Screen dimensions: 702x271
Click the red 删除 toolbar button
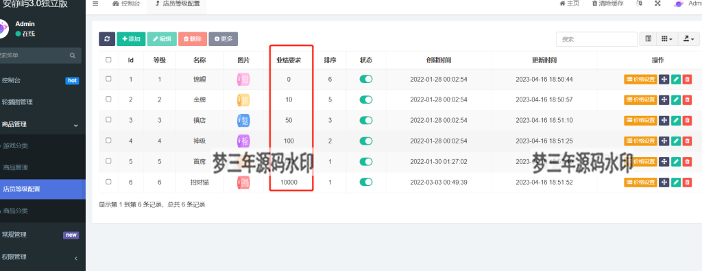click(193, 39)
